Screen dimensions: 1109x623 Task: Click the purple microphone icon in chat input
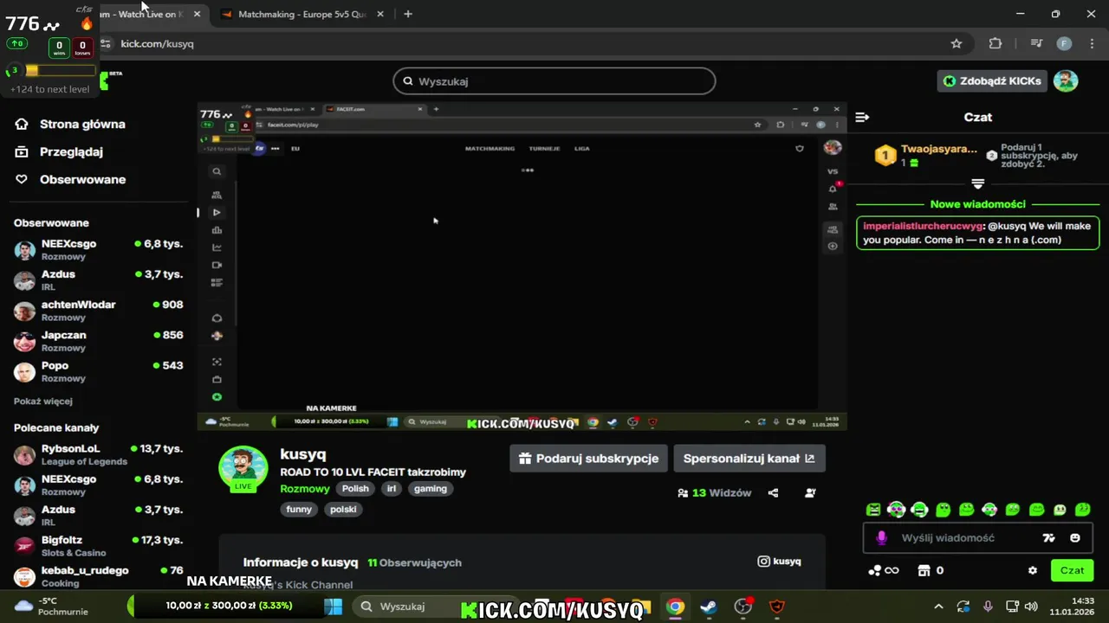(x=882, y=538)
